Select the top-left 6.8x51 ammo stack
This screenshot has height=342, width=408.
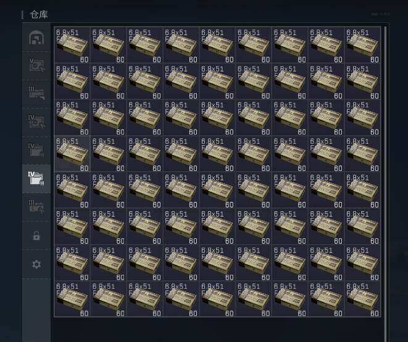point(72,45)
